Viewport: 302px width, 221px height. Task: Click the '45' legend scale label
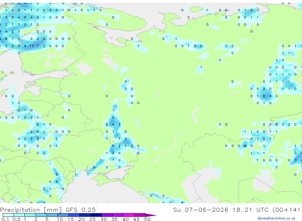(137, 219)
